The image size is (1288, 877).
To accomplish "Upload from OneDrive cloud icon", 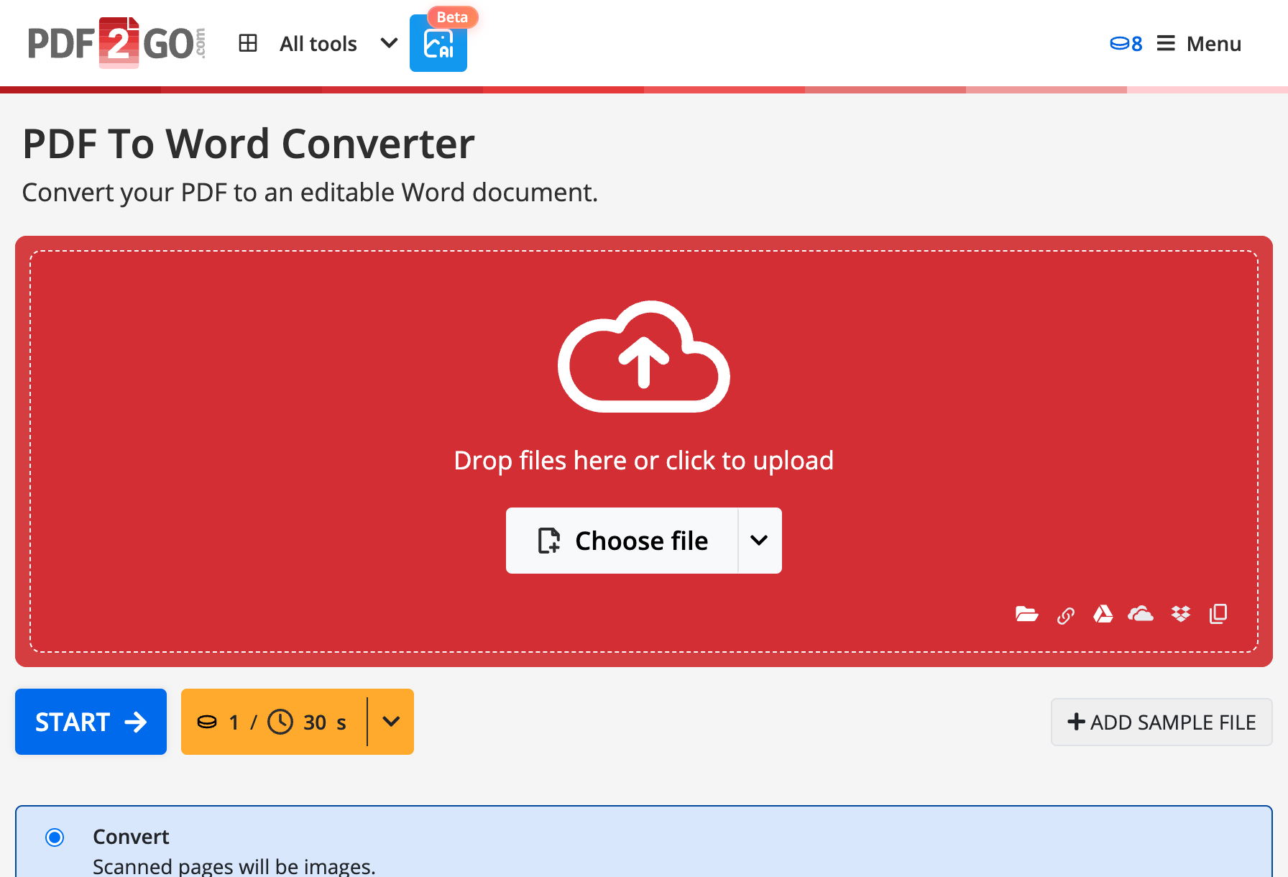I will click(x=1141, y=614).
